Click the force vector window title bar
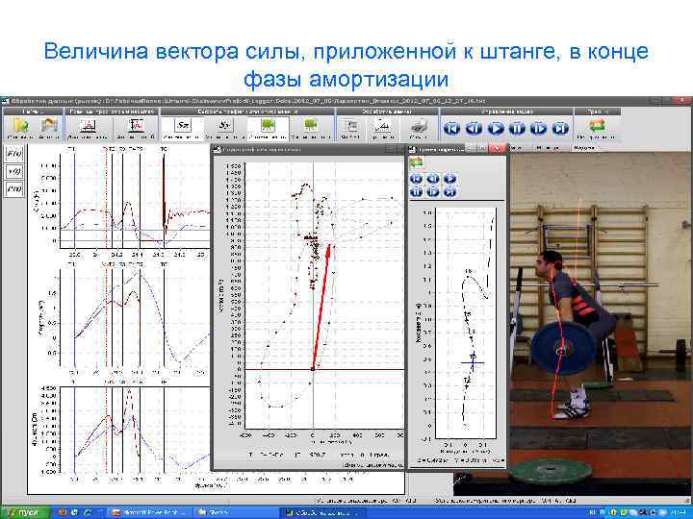The height and width of the screenshot is (519, 693). (309, 150)
